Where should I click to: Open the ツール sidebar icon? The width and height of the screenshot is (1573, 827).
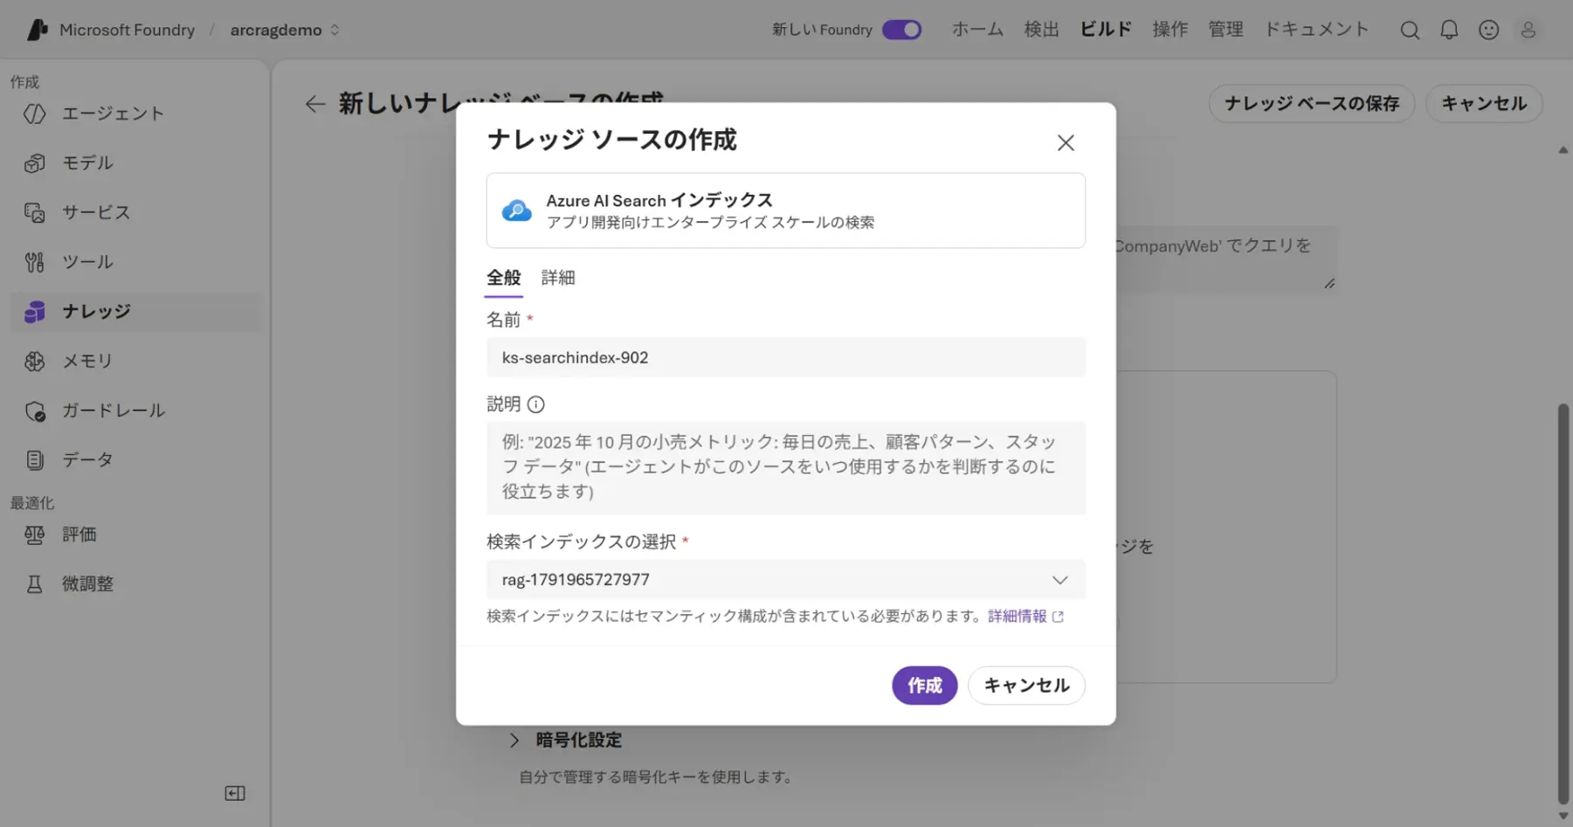[x=35, y=262]
